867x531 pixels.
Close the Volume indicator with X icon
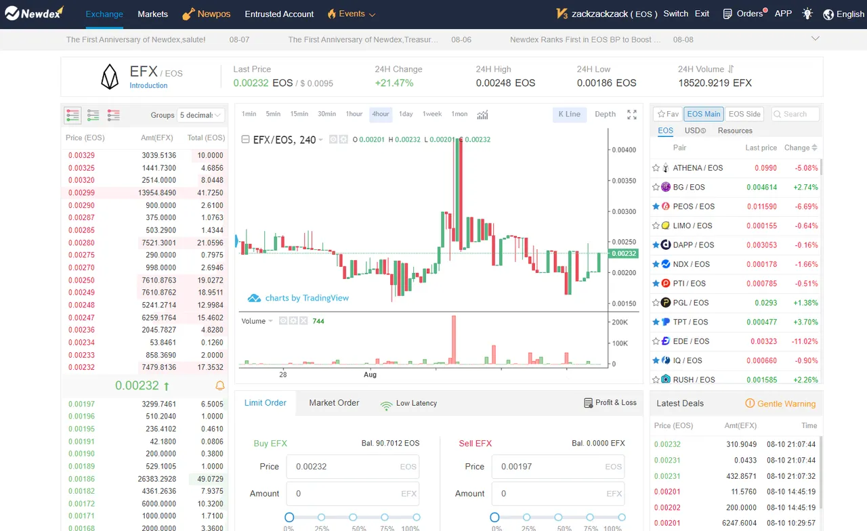point(303,321)
